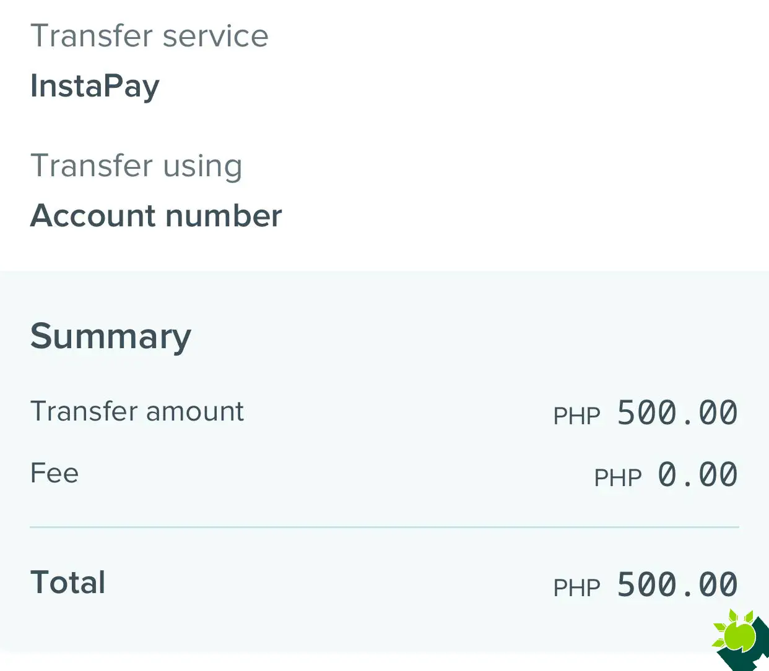Click Account number to edit transfer method
This screenshot has height=671, width=769.
[x=155, y=216]
